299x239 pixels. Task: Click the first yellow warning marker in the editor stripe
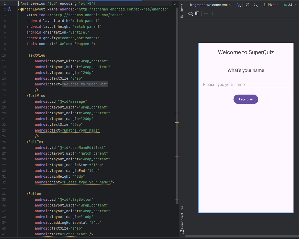pyautogui.click(x=177, y=113)
